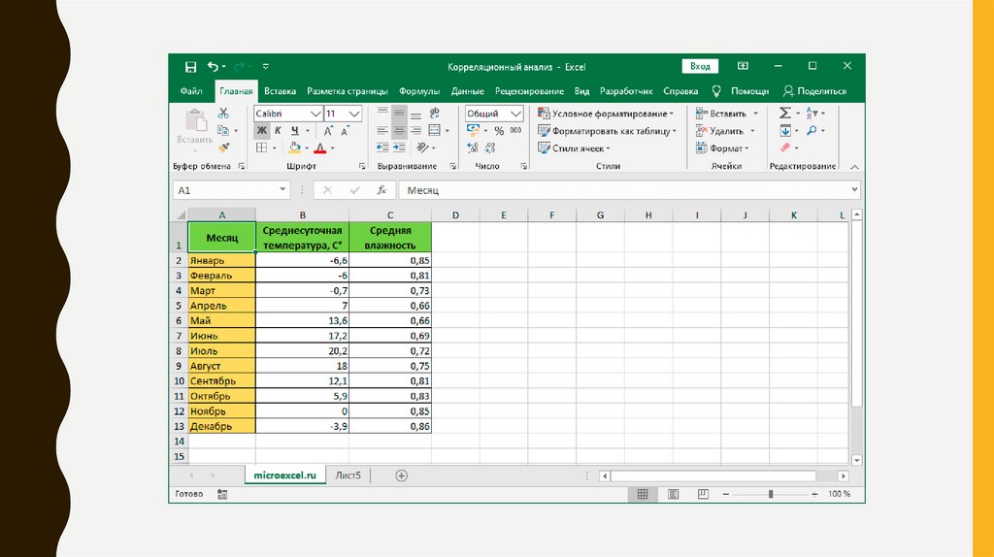
Task: Select the Cut scissors icon
Action: pos(223,114)
